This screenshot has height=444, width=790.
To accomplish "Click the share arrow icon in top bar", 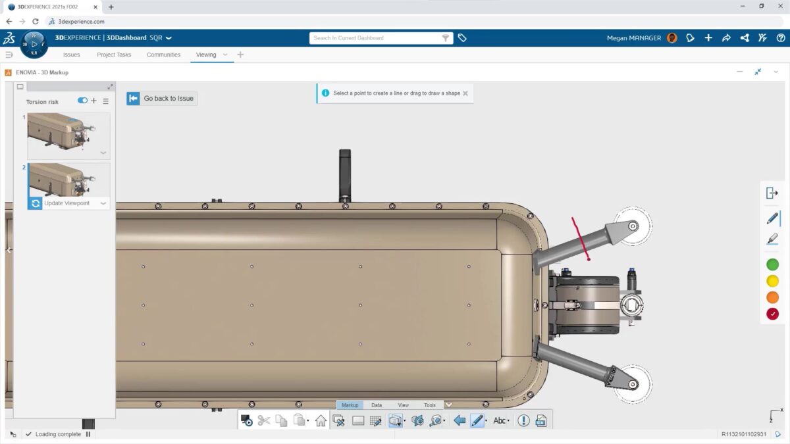I will coord(726,38).
